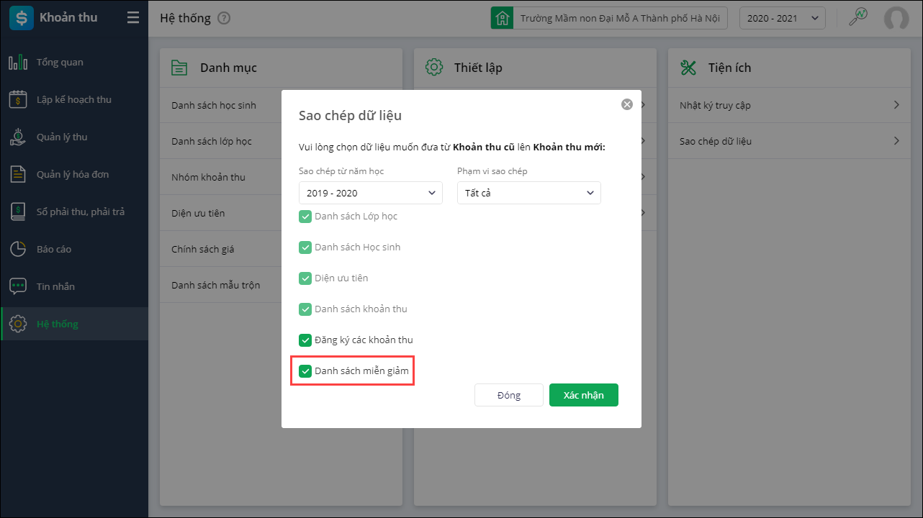Uncheck Đăng ký các khoản thu checkbox

coord(305,340)
